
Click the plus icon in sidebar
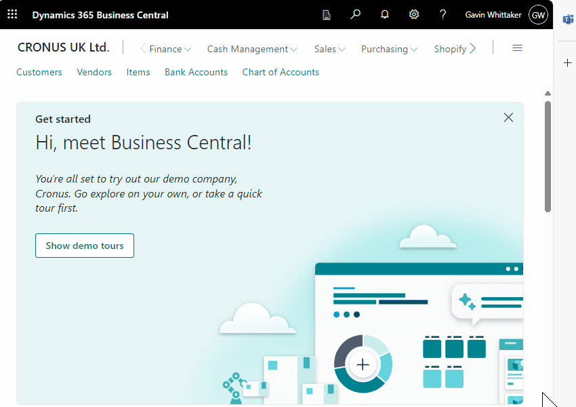(x=568, y=62)
